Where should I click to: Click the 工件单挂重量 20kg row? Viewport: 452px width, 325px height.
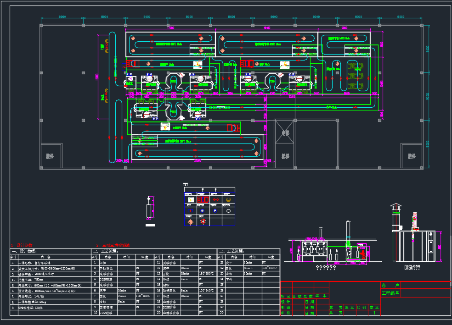[x=51, y=302]
